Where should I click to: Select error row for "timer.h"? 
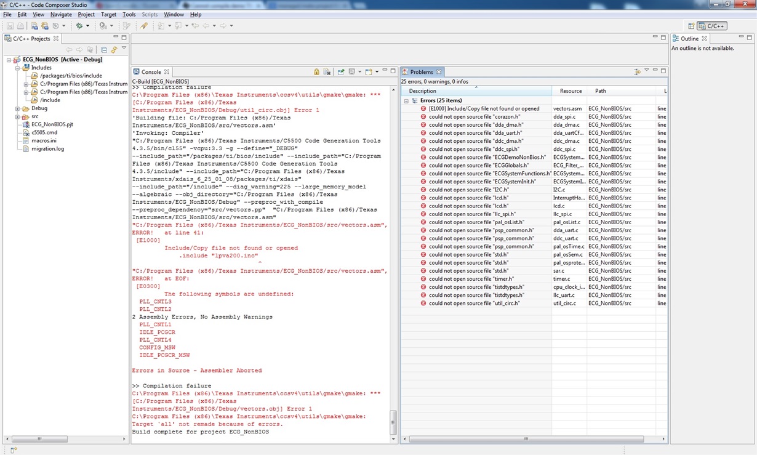[534, 279]
